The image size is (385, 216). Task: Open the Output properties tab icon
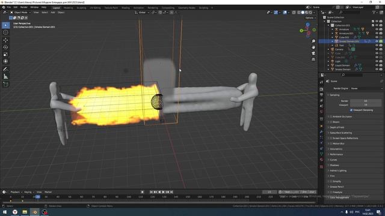click(321, 95)
